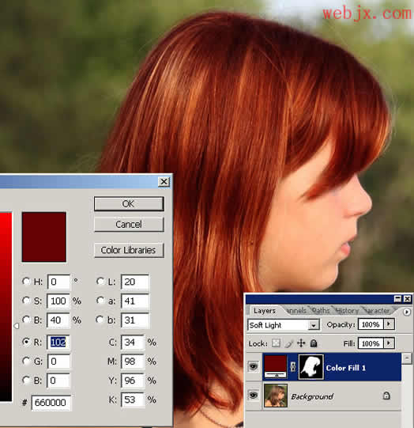This screenshot has width=414, height=428.
Task: Click the lock all padlock icon
Action: click(314, 343)
